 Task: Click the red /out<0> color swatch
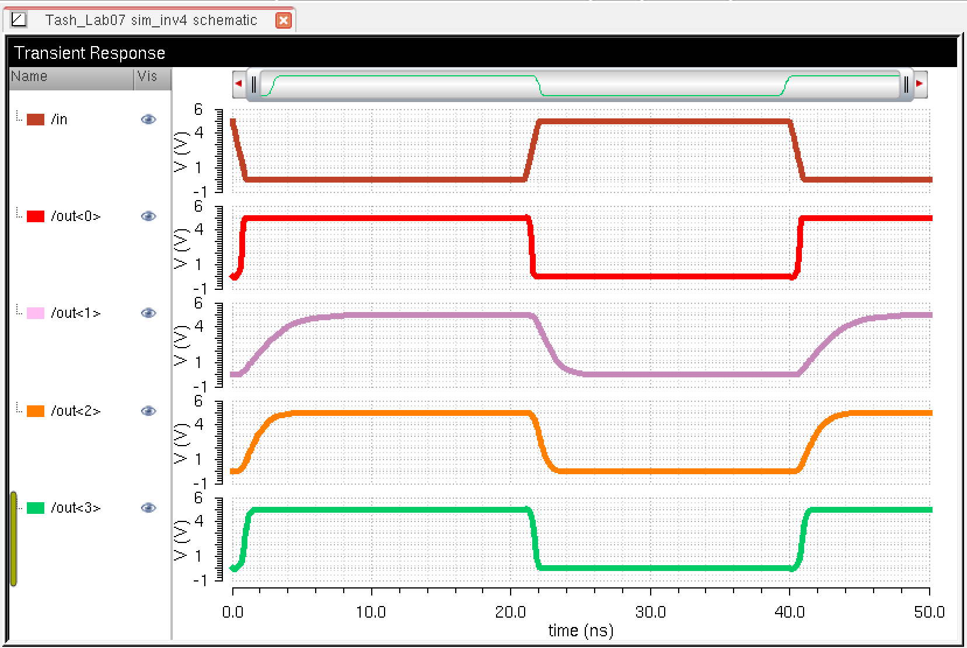pyautogui.click(x=36, y=216)
